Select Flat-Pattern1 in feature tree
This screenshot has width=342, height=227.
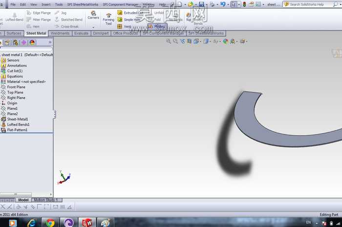(x=14, y=130)
